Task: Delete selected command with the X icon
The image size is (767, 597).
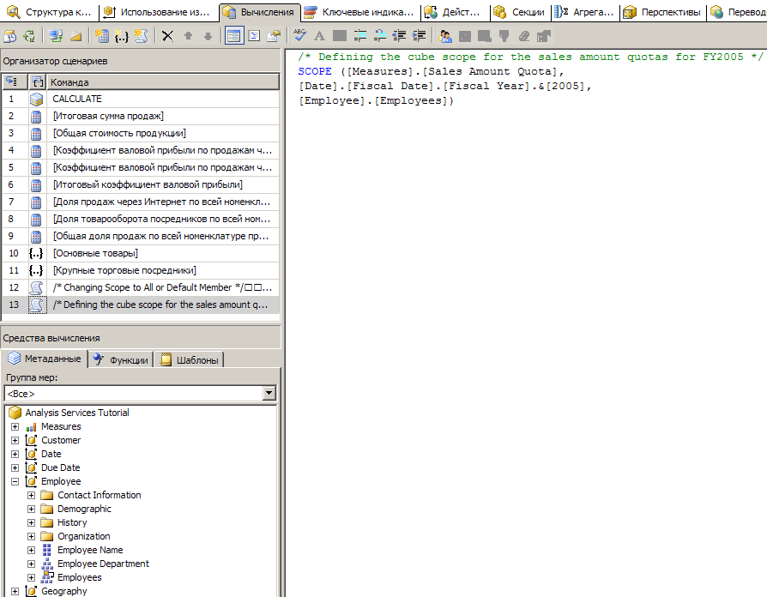Action: pos(168,36)
